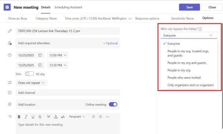Viewport: 223px width, 134px height.
Task: Expand the 12:00 PM start time dropdown
Action: (x=58, y=55)
